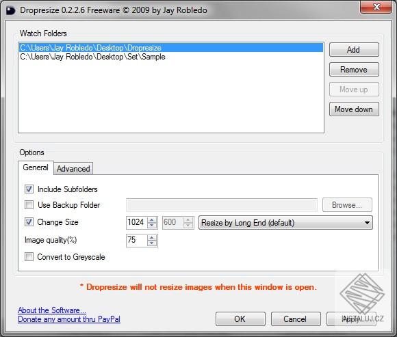Enable the Use Backup Folder checkbox
The height and width of the screenshot is (337, 397).
29,205
